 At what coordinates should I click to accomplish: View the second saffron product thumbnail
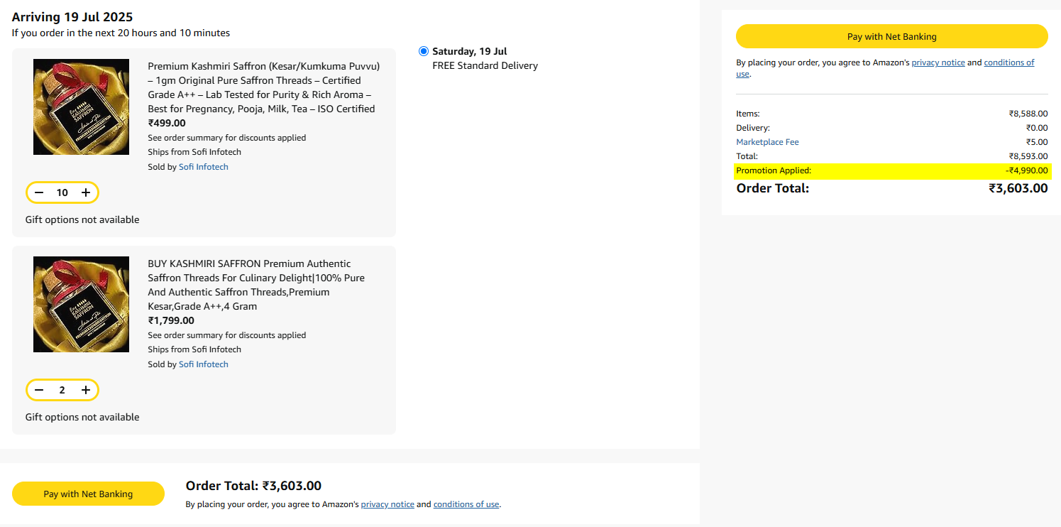[x=81, y=304]
